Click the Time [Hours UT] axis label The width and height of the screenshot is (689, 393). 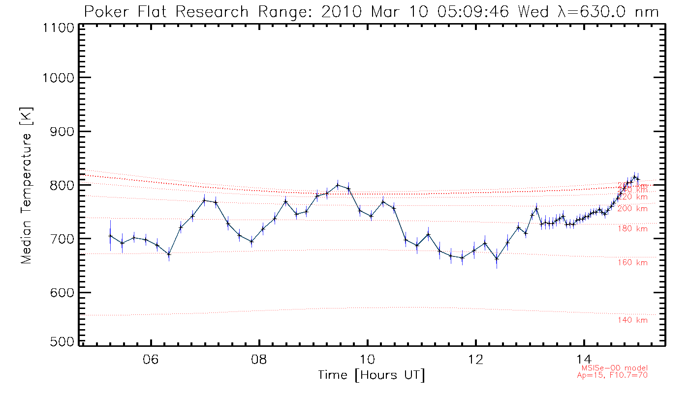click(372, 375)
